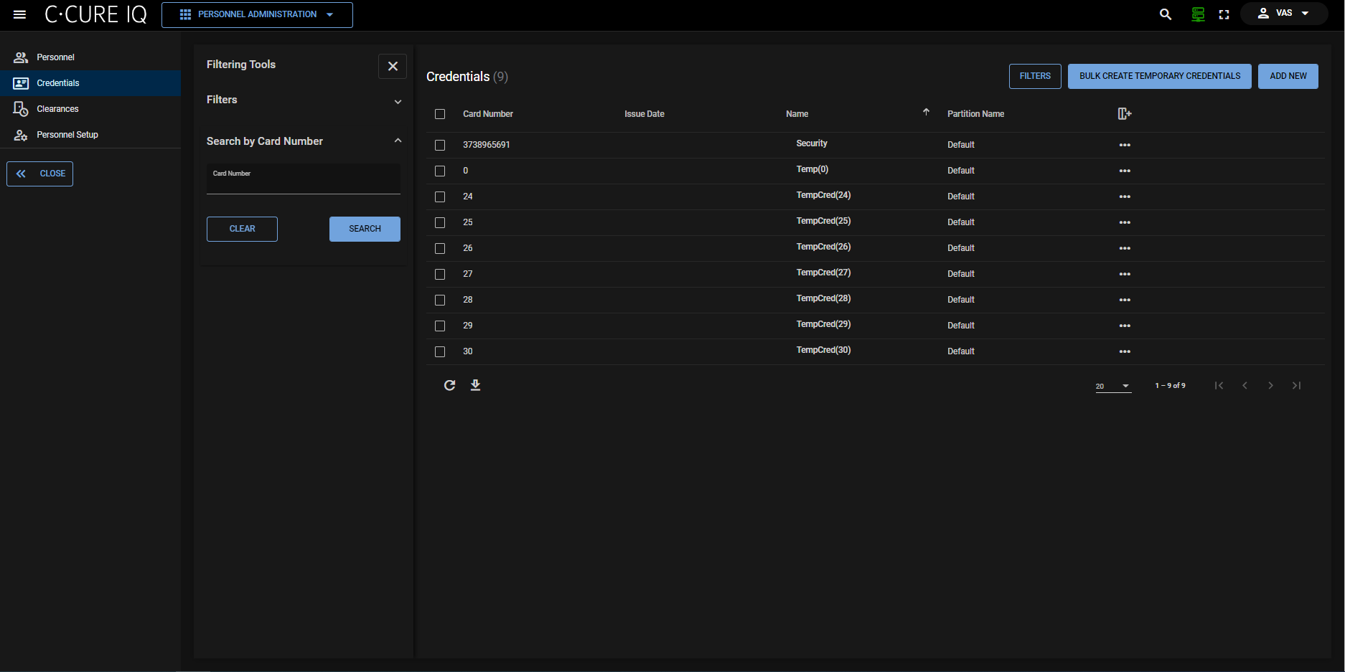Download the credentials list export
The image size is (1345, 672).
click(x=475, y=386)
